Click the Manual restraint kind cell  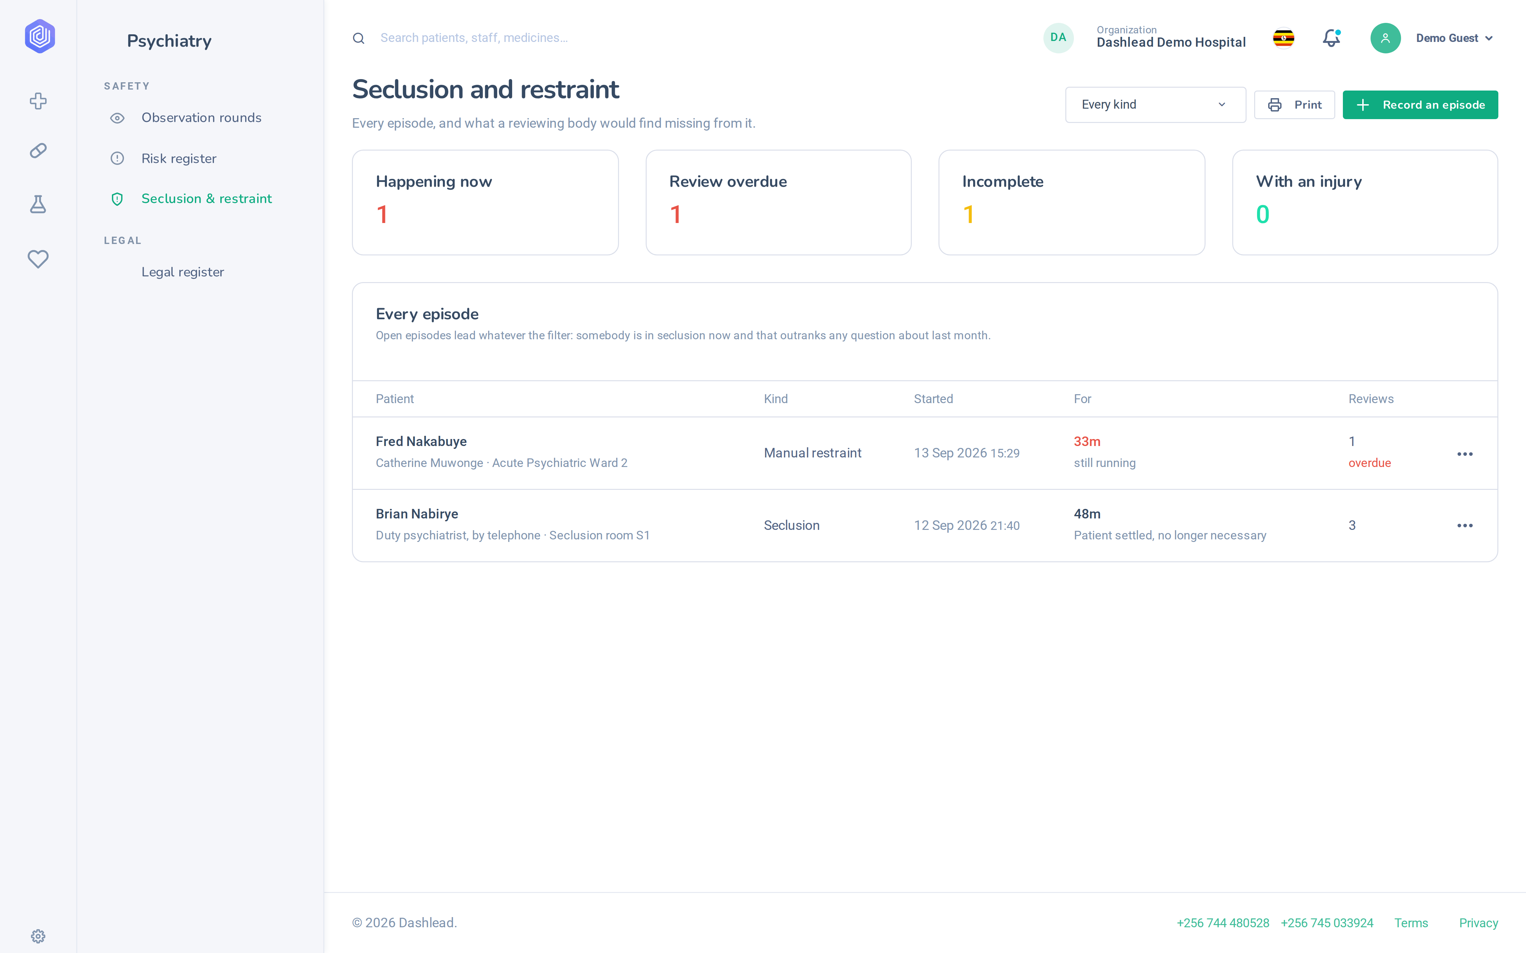tap(812, 453)
